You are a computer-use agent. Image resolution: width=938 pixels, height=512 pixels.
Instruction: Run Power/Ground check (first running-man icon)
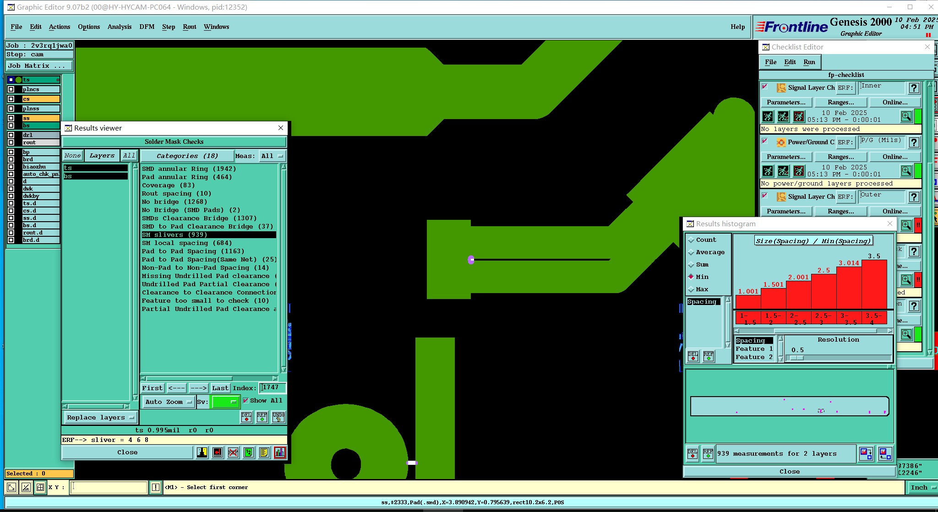point(768,171)
